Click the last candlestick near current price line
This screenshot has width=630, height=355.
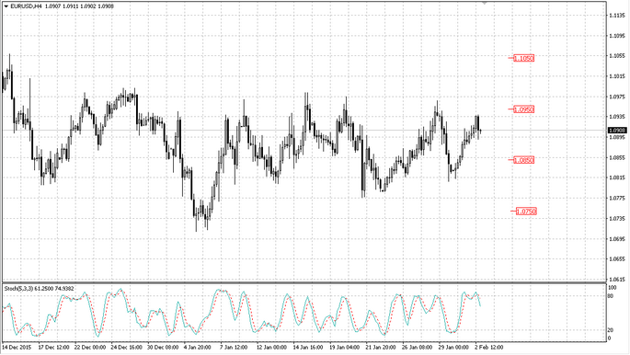pyautogui.click(x=480, y=131)
